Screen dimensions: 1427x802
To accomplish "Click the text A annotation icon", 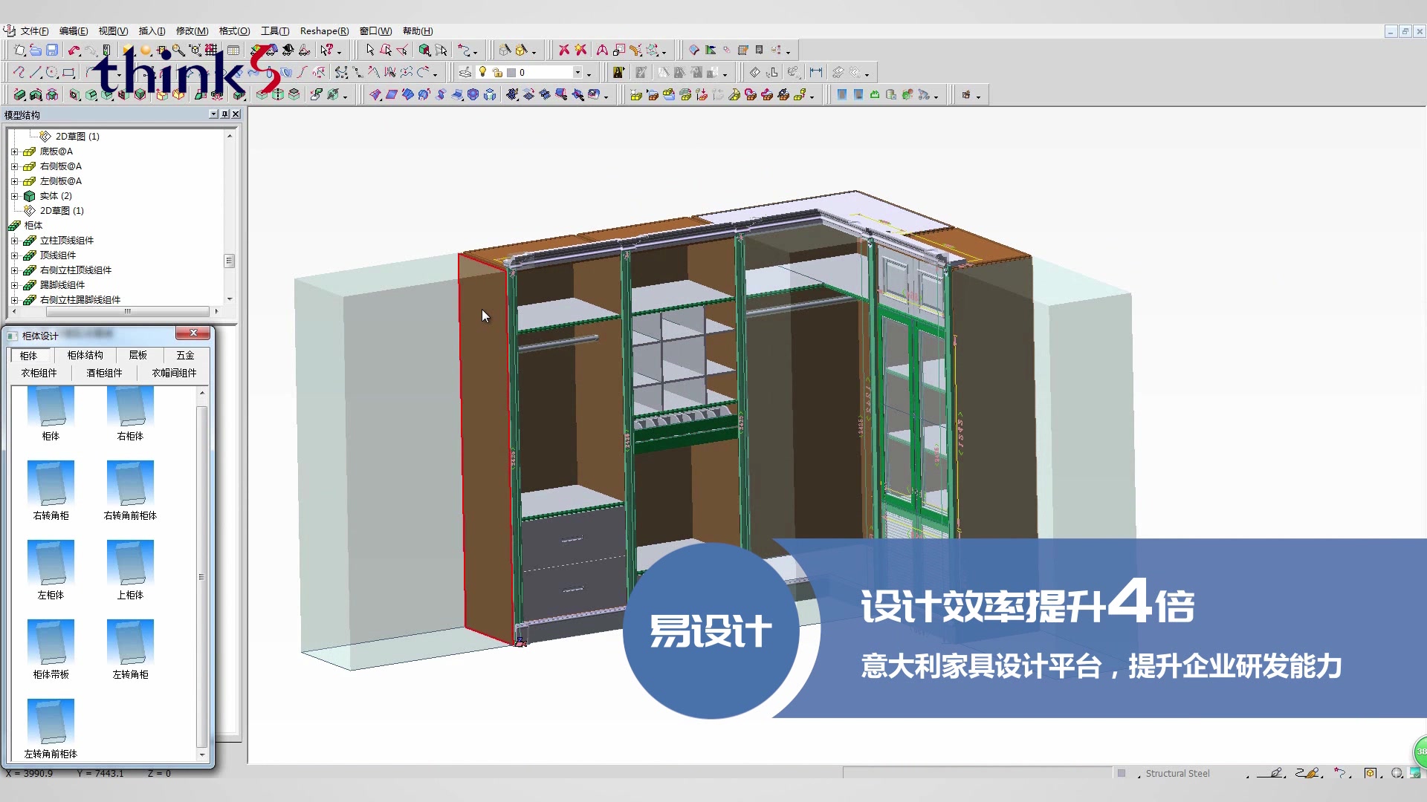I will (x=602, y=50).
